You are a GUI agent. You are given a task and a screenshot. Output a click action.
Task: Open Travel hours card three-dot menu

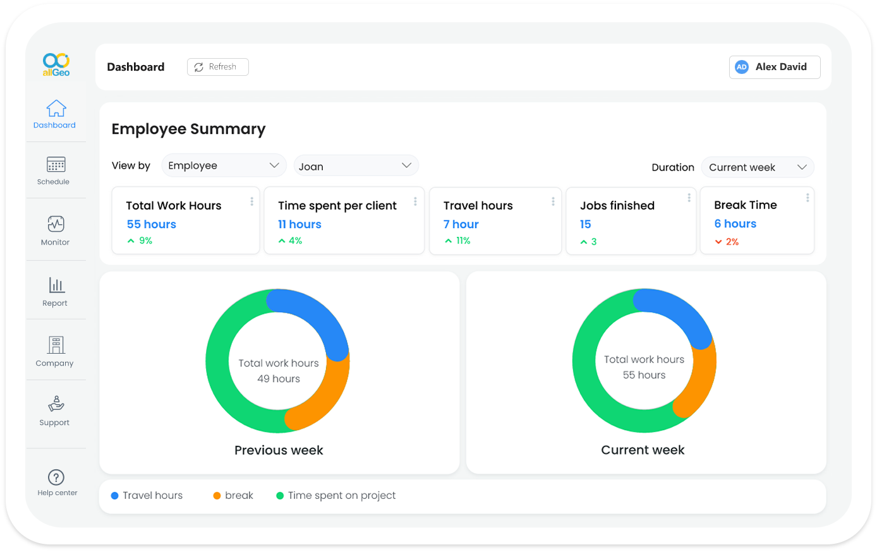click(x=553, y=201)
